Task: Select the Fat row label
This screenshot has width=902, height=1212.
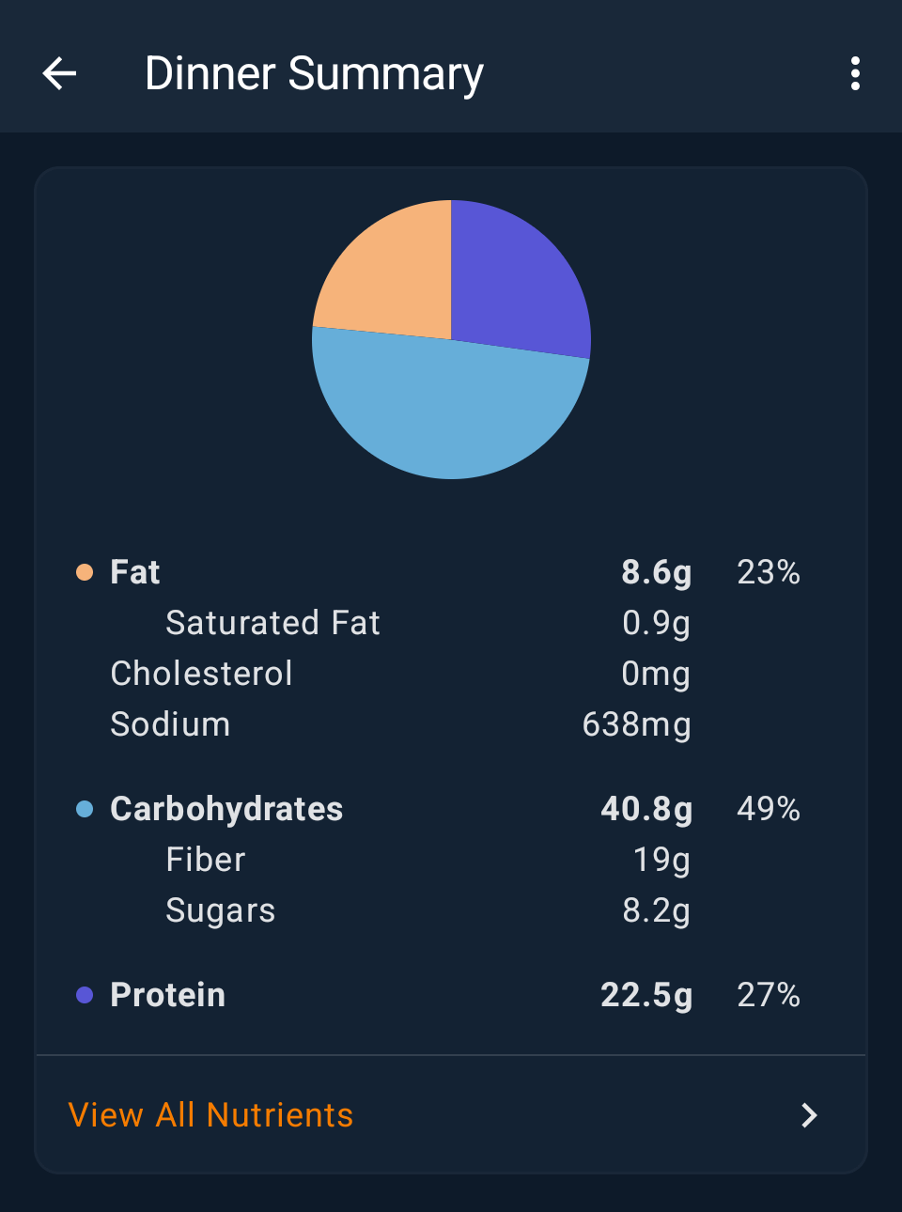Action: point(135,572)
